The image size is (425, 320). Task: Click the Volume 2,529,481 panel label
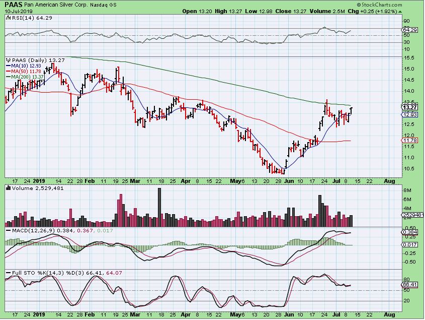point(38,188)
